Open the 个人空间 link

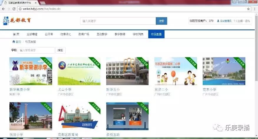pyautogui.click(x=238, y=21)
